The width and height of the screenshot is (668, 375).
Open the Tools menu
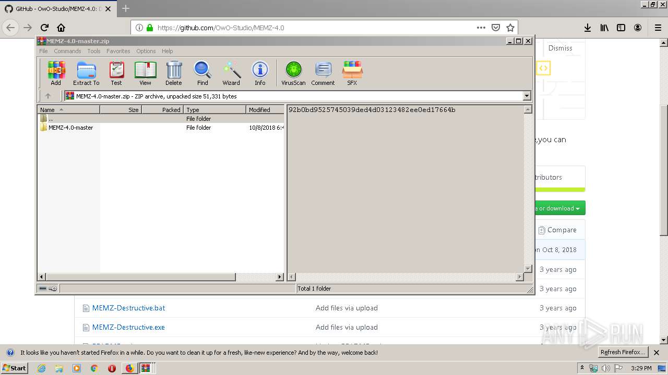(94, 51)
